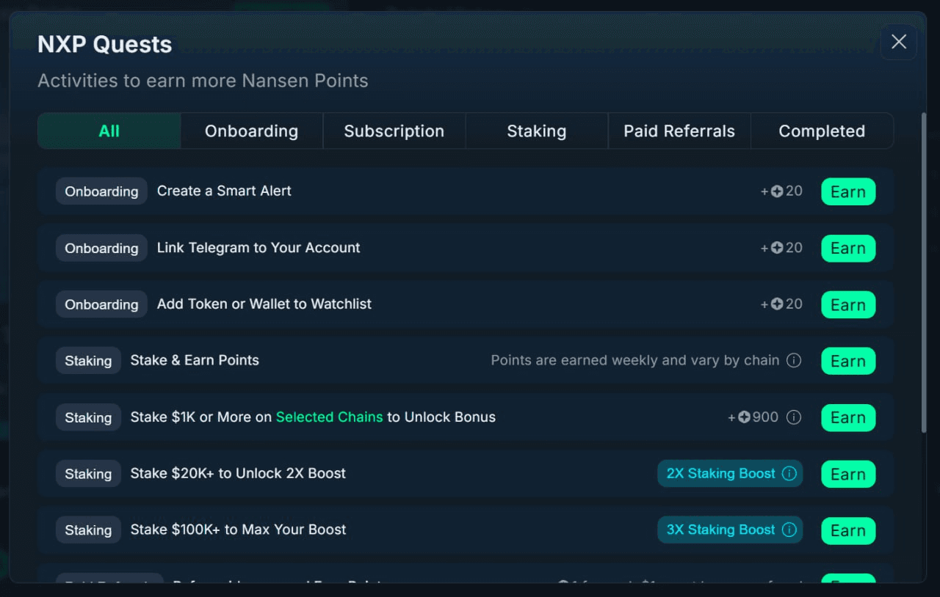Image resolution: width=940 pixels, height=597 pixels.
Task: Click the 2X Staking Boost badge
Action: pos(730,473)
